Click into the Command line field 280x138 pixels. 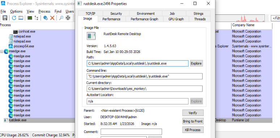(x=145, y=76)
